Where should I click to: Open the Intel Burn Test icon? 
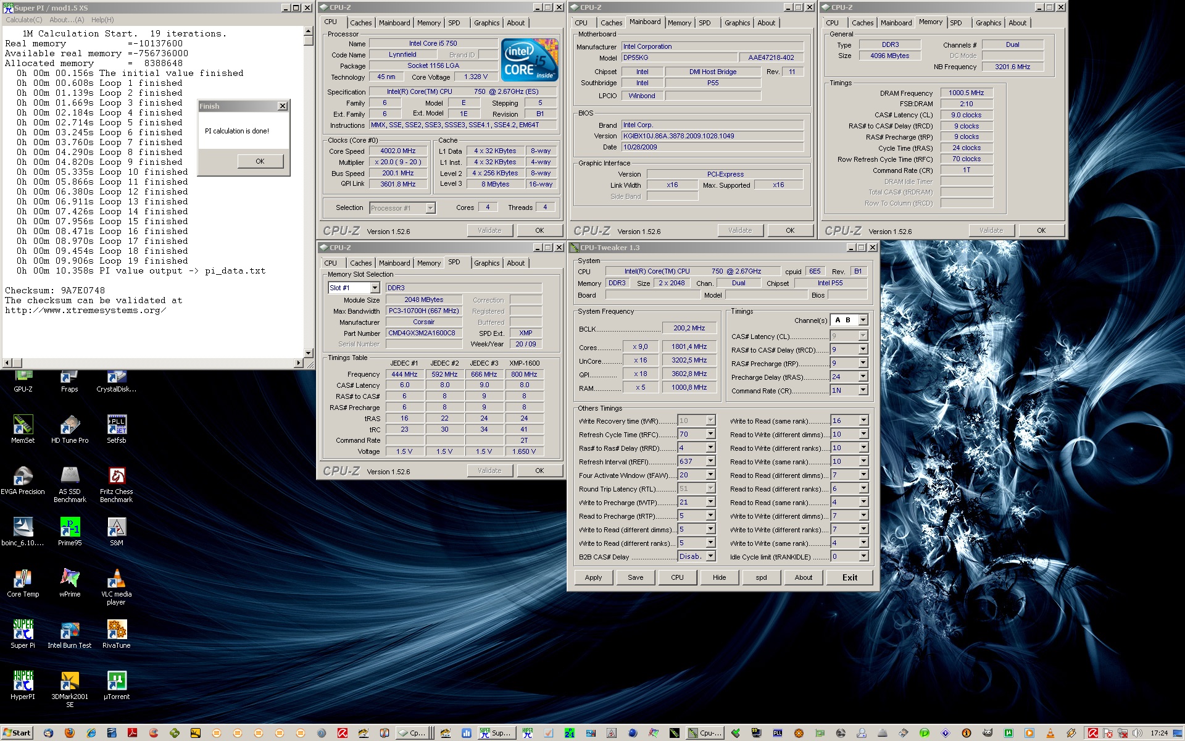(70, 630)
